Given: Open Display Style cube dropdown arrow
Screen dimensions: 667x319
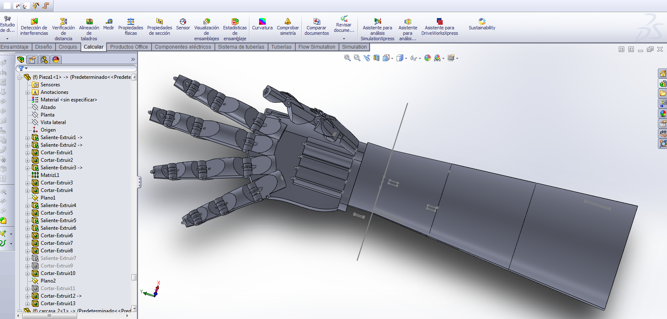Looking at the screenshot, I should point(406,59).
